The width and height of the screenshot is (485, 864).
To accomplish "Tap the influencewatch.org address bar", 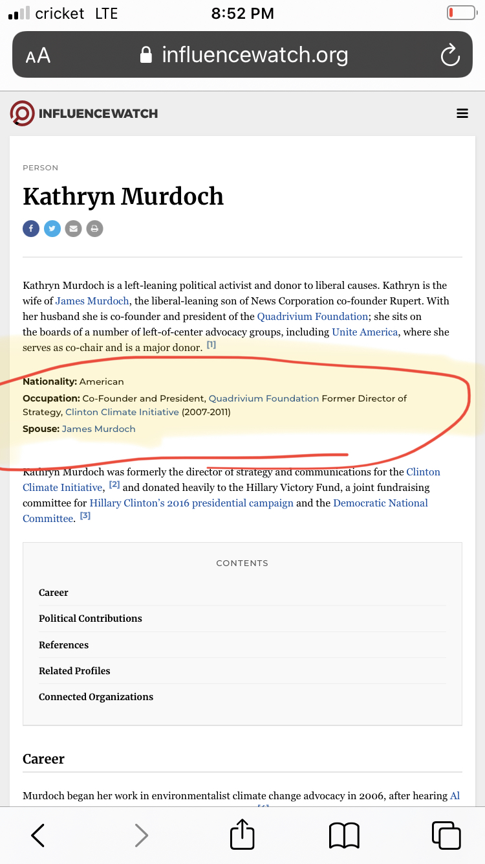I will pyautogui.click(x=242, y=54).
